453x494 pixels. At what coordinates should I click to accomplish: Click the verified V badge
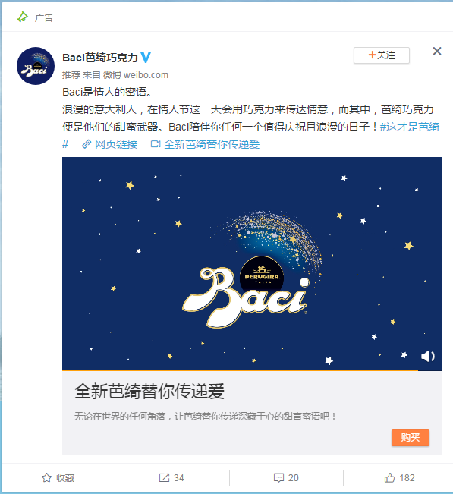pyautogui.click(x=146, y=58)
